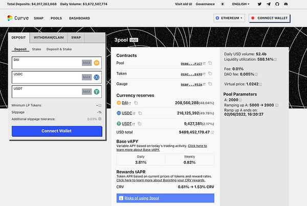Viewport: 307px width, 206px height.
Task: Open GitHub icon link
Action: (277, 4)
